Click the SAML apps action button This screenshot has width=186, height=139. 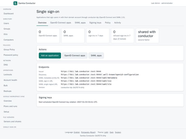pos(96,56)
